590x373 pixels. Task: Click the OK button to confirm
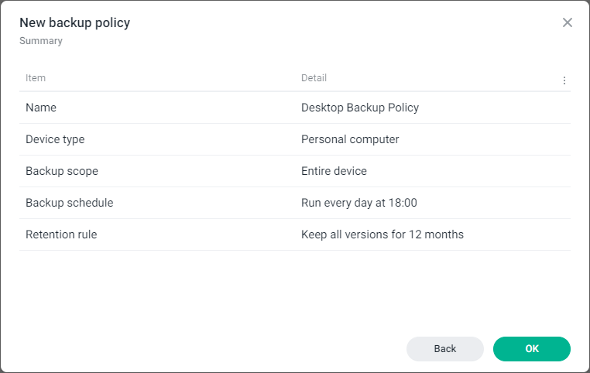pos(532,349)
